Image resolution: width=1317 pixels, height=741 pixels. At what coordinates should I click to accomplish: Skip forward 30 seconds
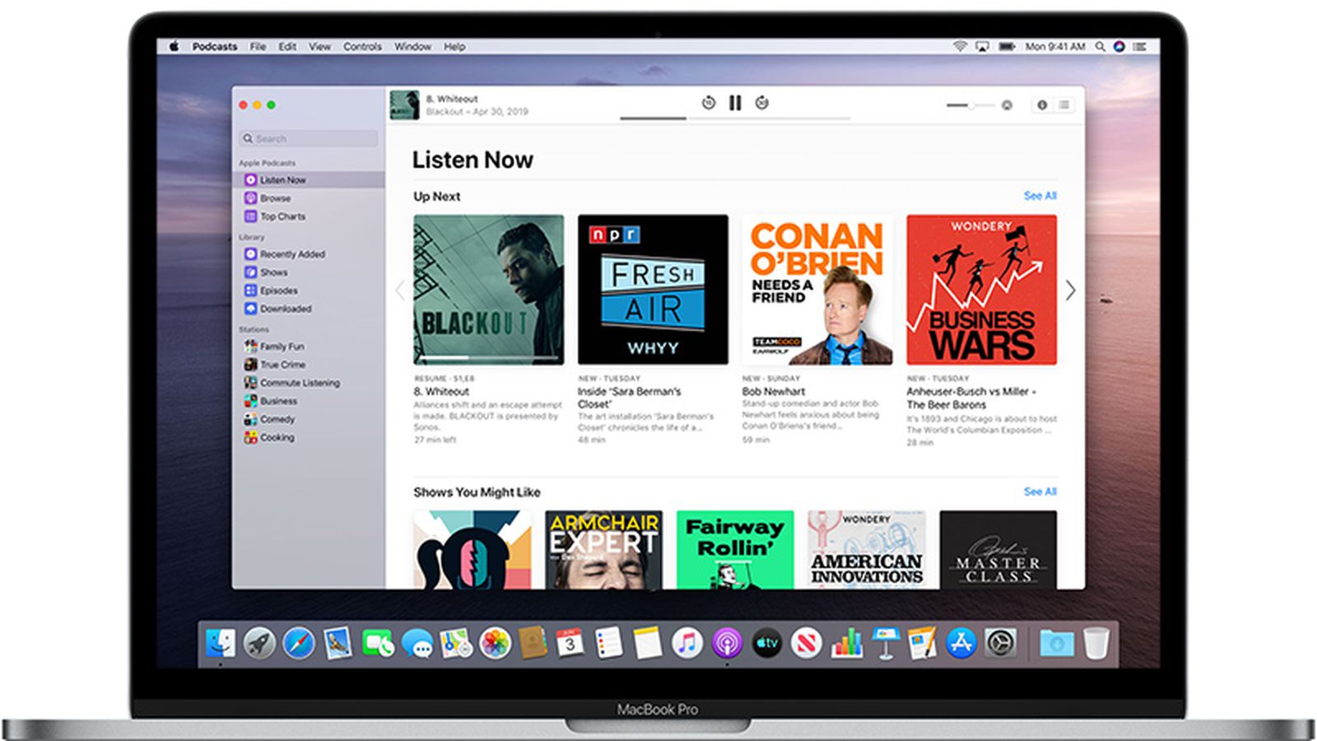tap(762, 103)
